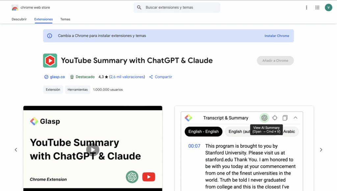
Task: Click the chrome web store title text
Action: (35, 8)
